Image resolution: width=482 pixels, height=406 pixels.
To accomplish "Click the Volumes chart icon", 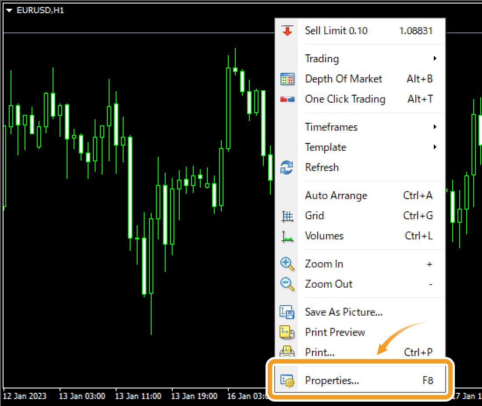I will (x=287, y=237).
